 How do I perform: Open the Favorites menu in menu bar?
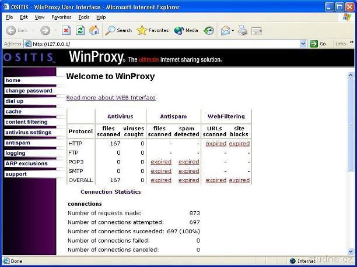61,17
